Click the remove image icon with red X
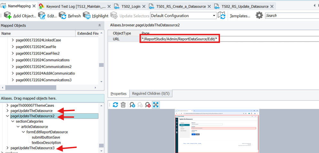The image size is (319, 153). coord(148,105)
